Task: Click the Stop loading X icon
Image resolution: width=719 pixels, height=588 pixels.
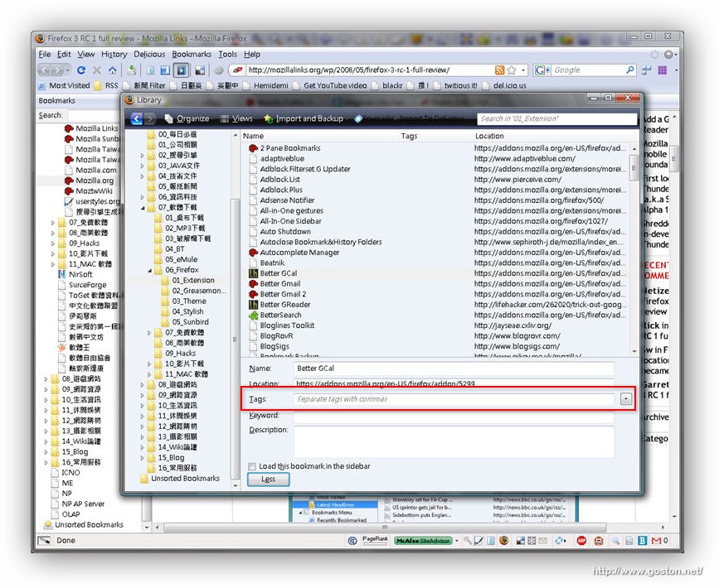Action: [x=97, y=70]
